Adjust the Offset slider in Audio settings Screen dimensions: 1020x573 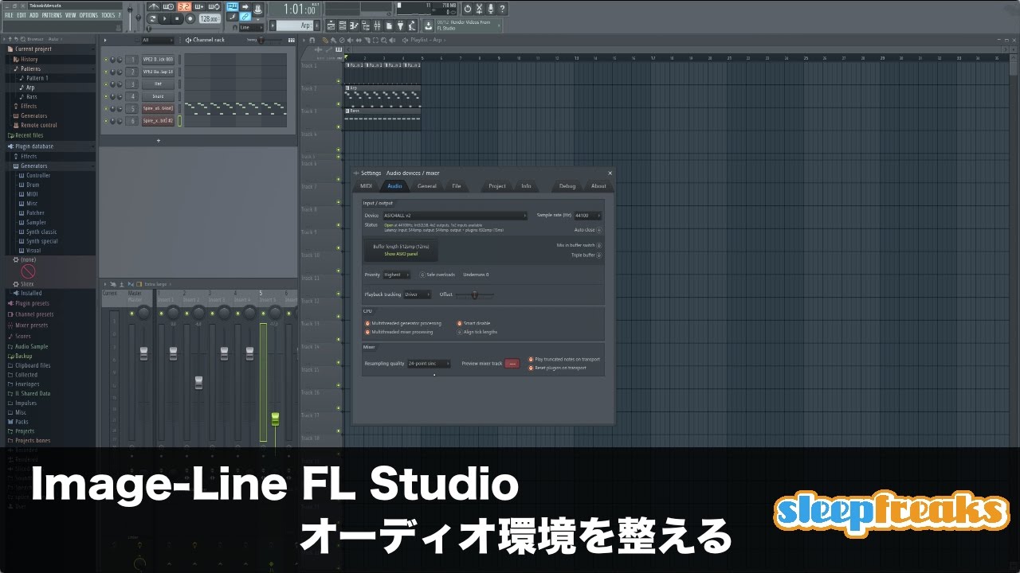[475, 294]
